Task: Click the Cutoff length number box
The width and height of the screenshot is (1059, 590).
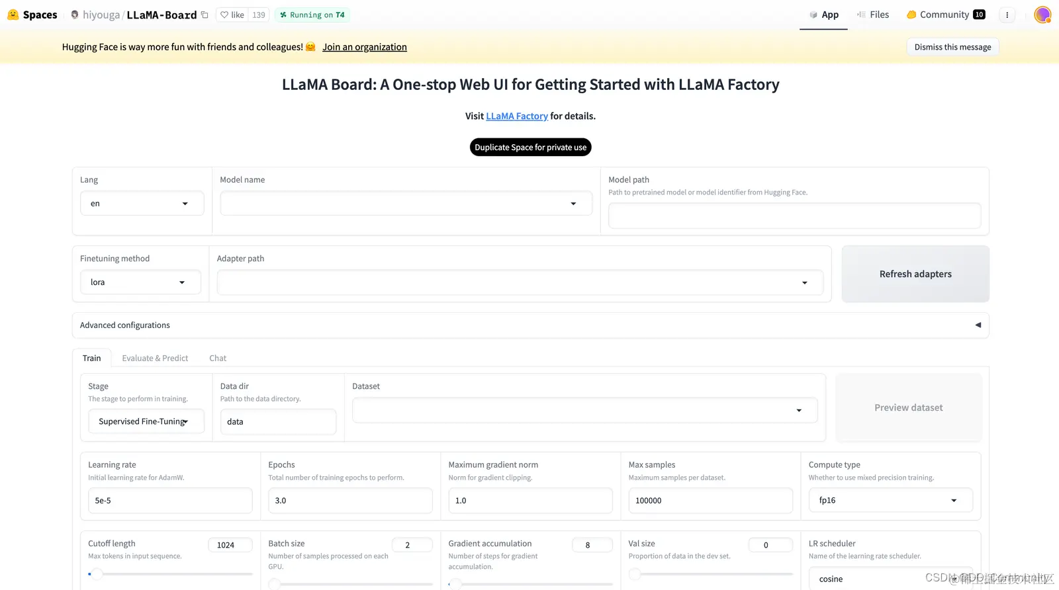Action: click(230, 544)
